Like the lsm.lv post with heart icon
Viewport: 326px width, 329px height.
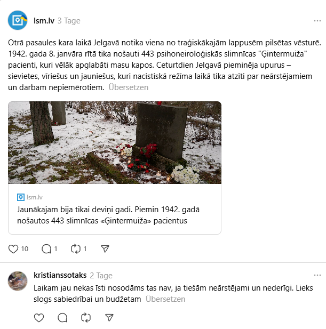pyautogui.click(x=13, y=249)
